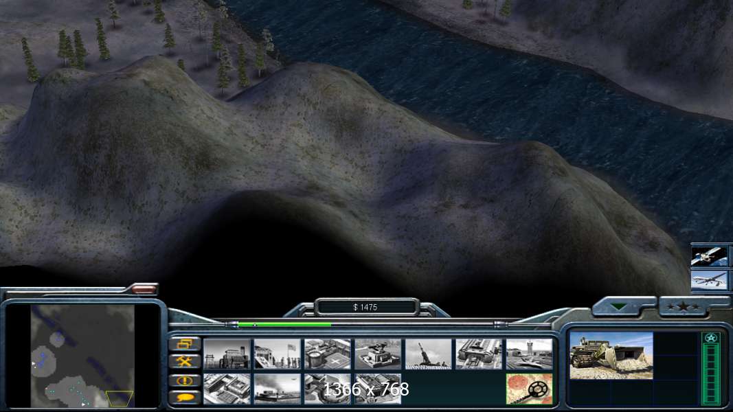Image resolution: width=733 pixels, height=412 pixels.
Task: Build the Supply Center with helipad
Action: pos(328,354)
